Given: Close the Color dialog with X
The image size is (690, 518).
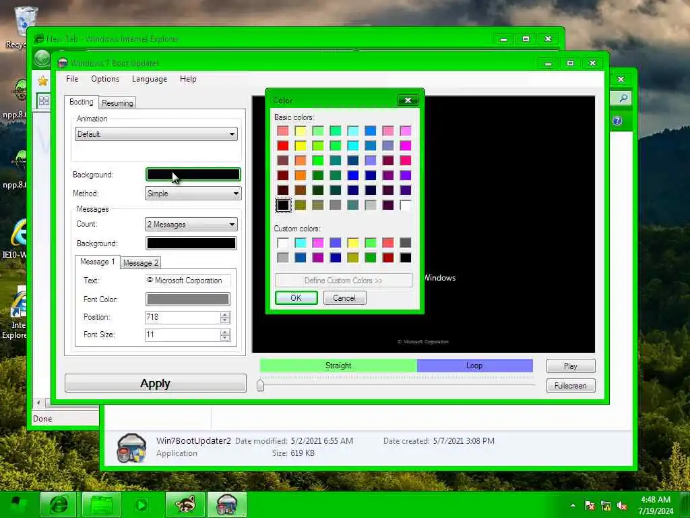Looking at the screenshot, I should 408,100.
